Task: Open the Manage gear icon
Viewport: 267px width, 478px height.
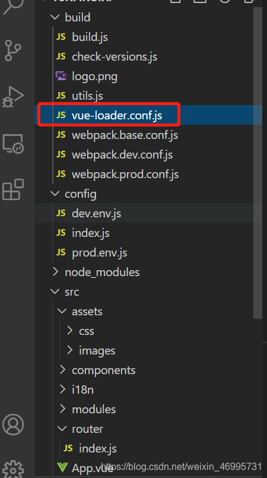Action: [x=13, y=470]
